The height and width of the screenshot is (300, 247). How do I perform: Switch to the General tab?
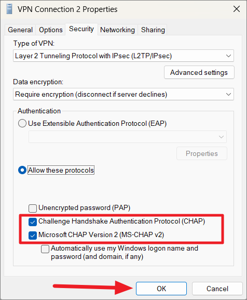[20, 30]
